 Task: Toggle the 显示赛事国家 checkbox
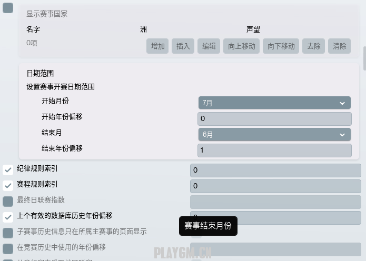8,8
